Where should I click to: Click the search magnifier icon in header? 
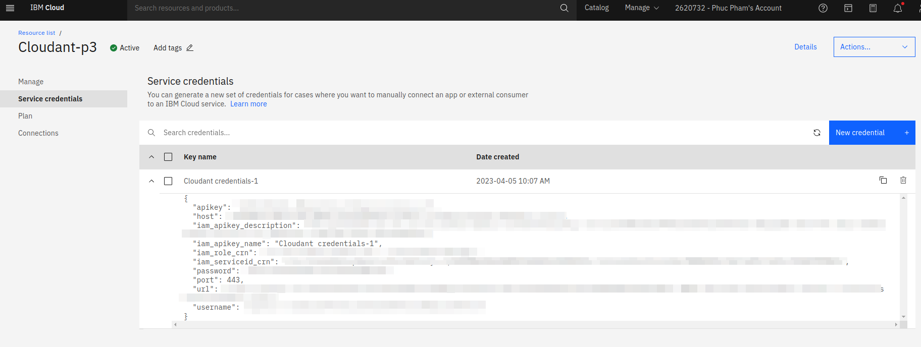click(x=564, y=8)
